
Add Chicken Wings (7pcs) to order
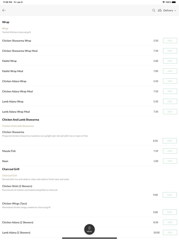[170, 212]
